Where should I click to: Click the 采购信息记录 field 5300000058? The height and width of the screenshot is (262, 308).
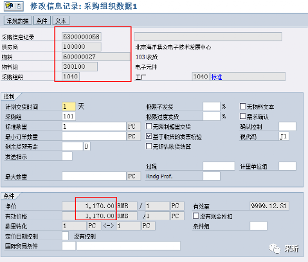(82, 37)
